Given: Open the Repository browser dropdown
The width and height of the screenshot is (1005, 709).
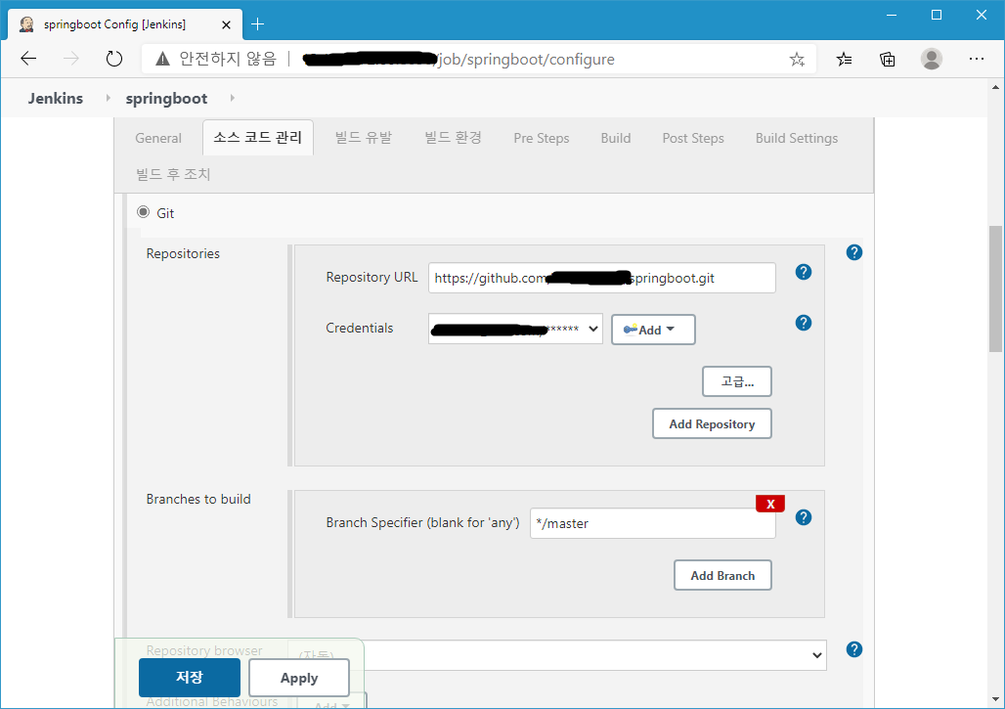Looking at the screenshot, I should pyautogui.click(x=557, y=655).
